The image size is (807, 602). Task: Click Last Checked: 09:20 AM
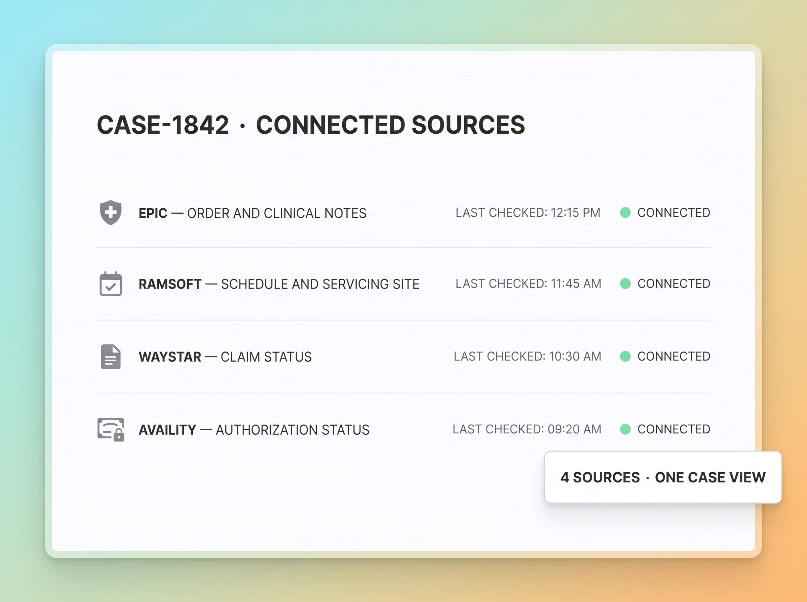[x=527, y=429]
